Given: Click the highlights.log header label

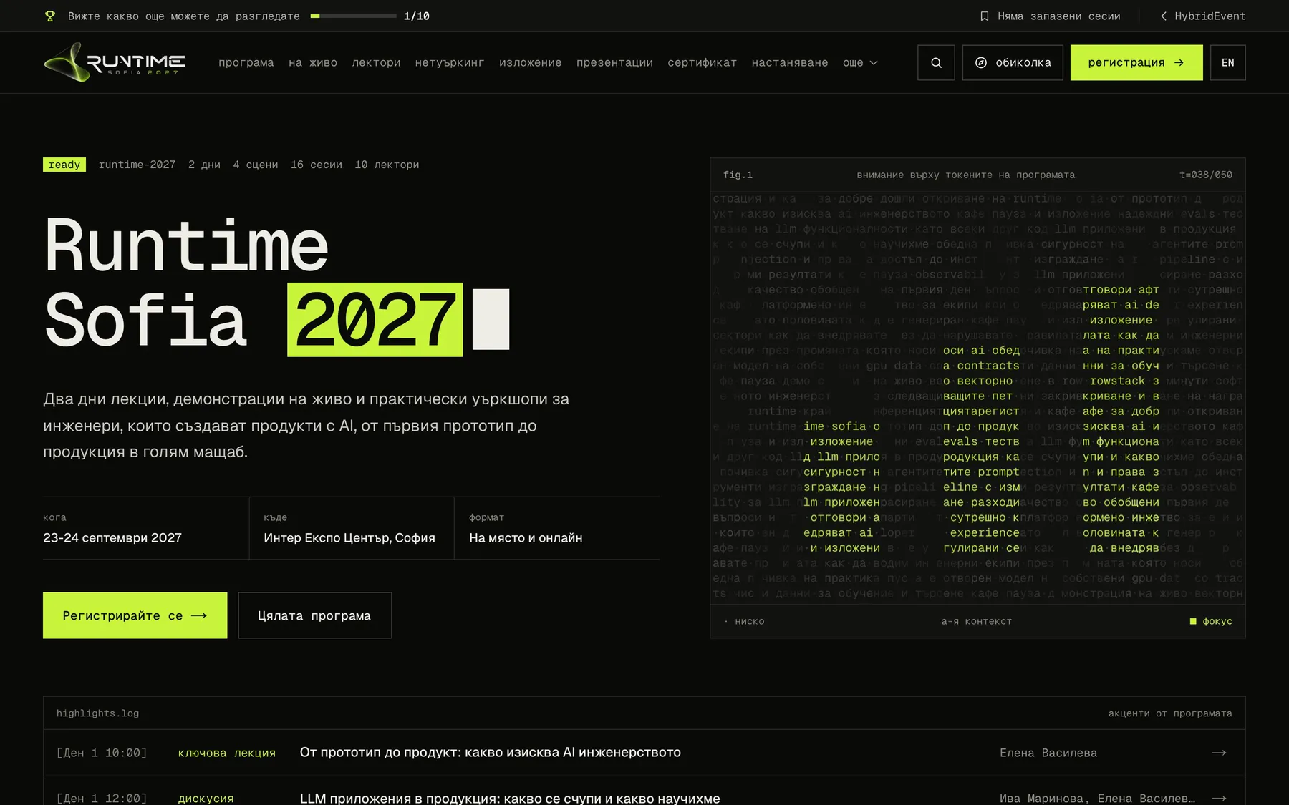Looking at the screenshot, I should click(98, 713).
